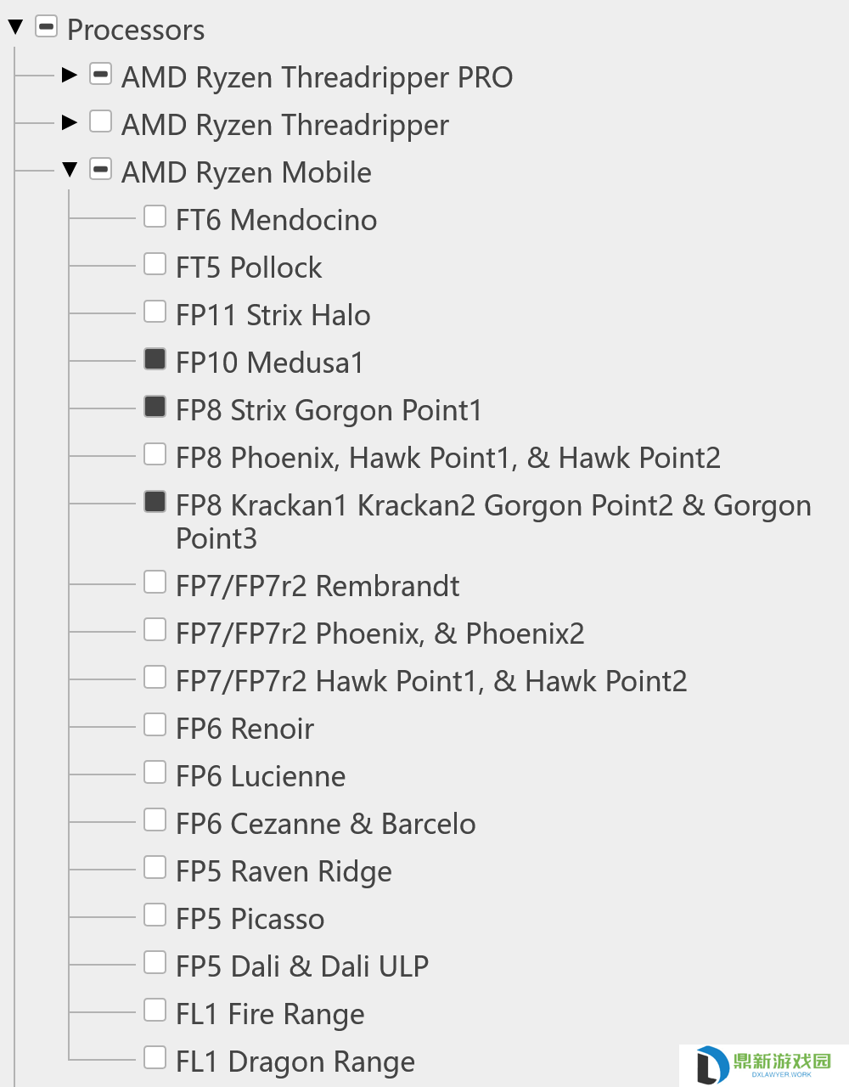
Task: Select FP5 Raven Ridge label
Action: click(x=284, y=872)
